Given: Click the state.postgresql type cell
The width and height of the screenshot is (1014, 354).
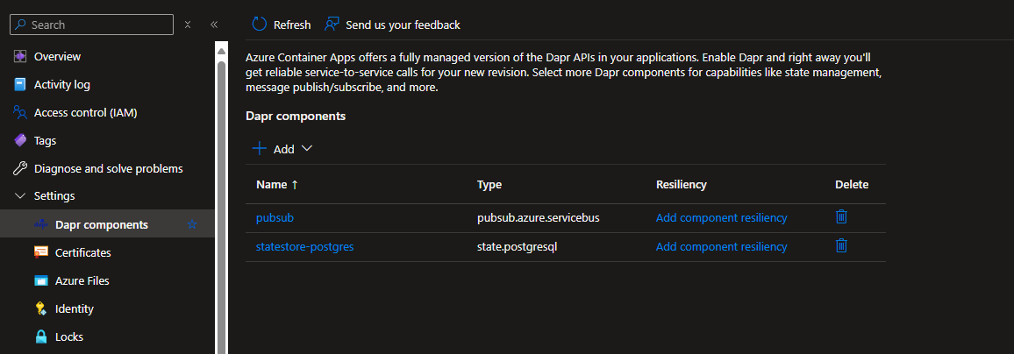Looking at the screenshot, I should click(517, 247).
